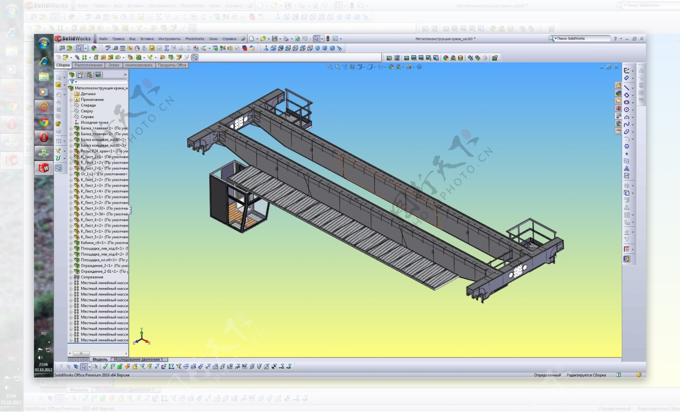Expand the Балка_главная<2> tree node
680x412 pixels.
click(71, 134)
